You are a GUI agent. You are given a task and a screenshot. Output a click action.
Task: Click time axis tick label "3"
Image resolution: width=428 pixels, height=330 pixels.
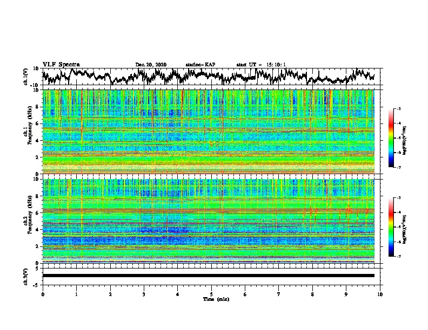click(144, 294)
